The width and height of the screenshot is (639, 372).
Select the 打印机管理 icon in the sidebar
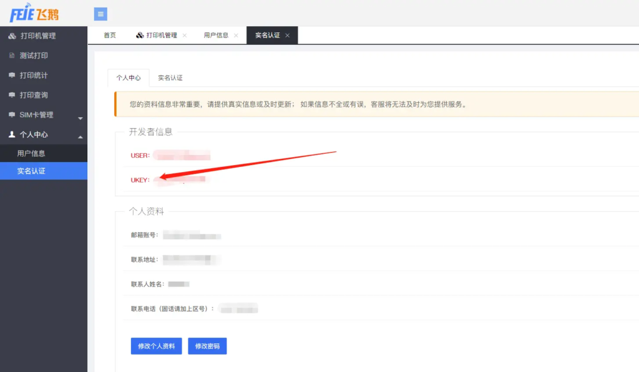click(x=11, y=36)
